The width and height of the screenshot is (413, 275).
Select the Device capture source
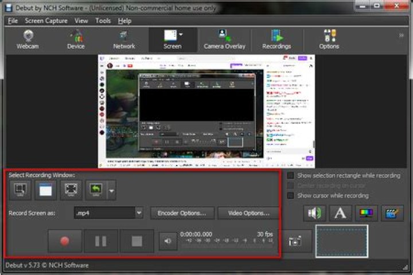tap(76, 40)
